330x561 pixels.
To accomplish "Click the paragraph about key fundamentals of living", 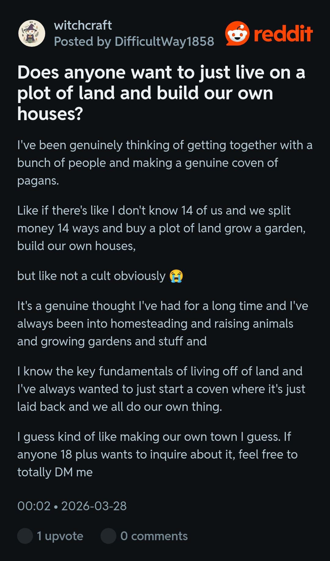I will 161,389.
